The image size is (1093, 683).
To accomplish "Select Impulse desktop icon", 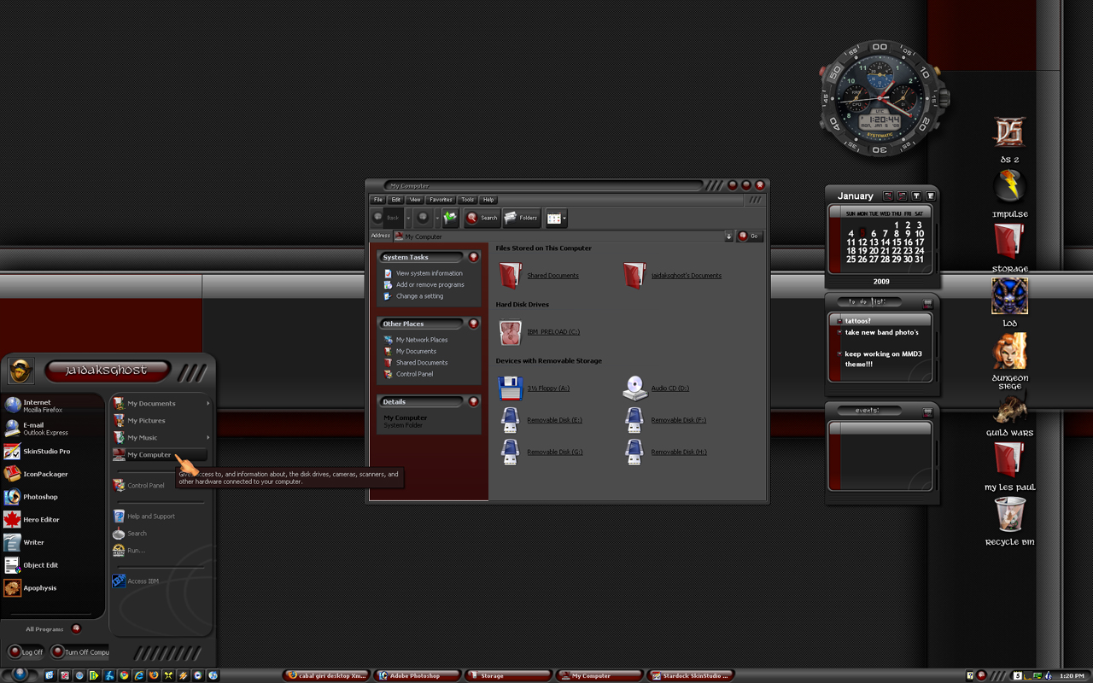I will point(1009,194).
